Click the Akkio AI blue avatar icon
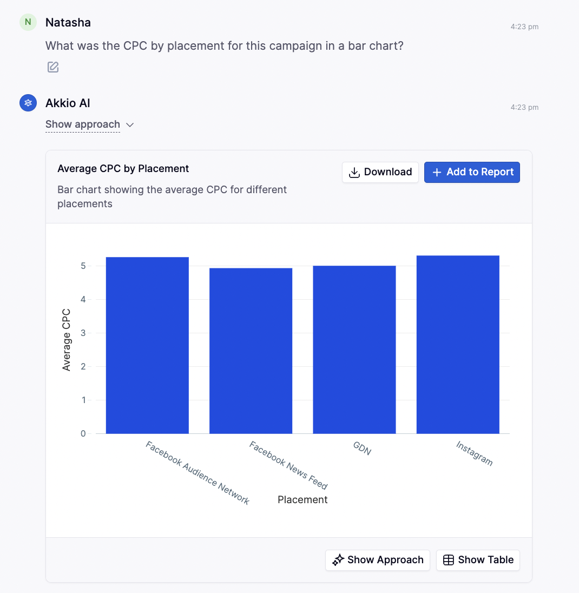The height and width of the screenshot is (593, 579). click(x=28, y=103)
